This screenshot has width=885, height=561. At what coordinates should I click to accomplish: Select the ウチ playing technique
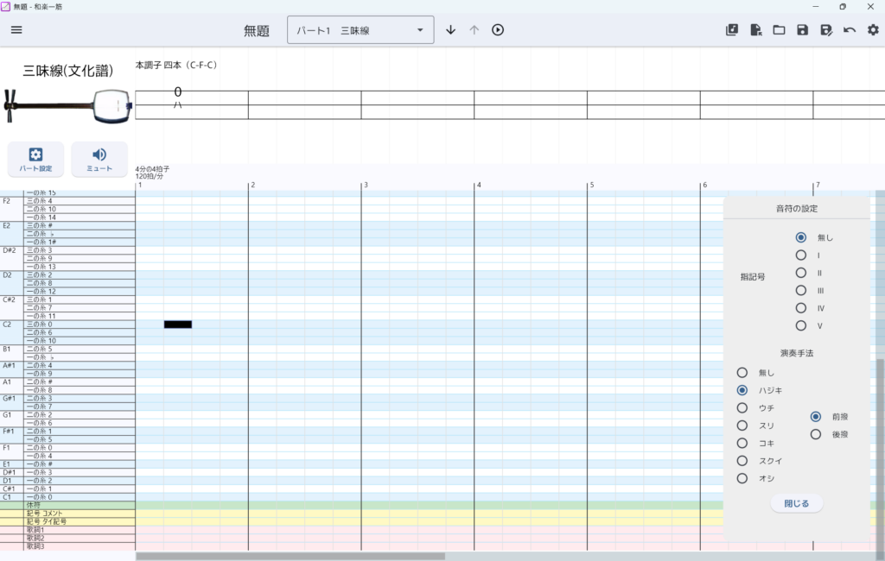click(742, 407)
